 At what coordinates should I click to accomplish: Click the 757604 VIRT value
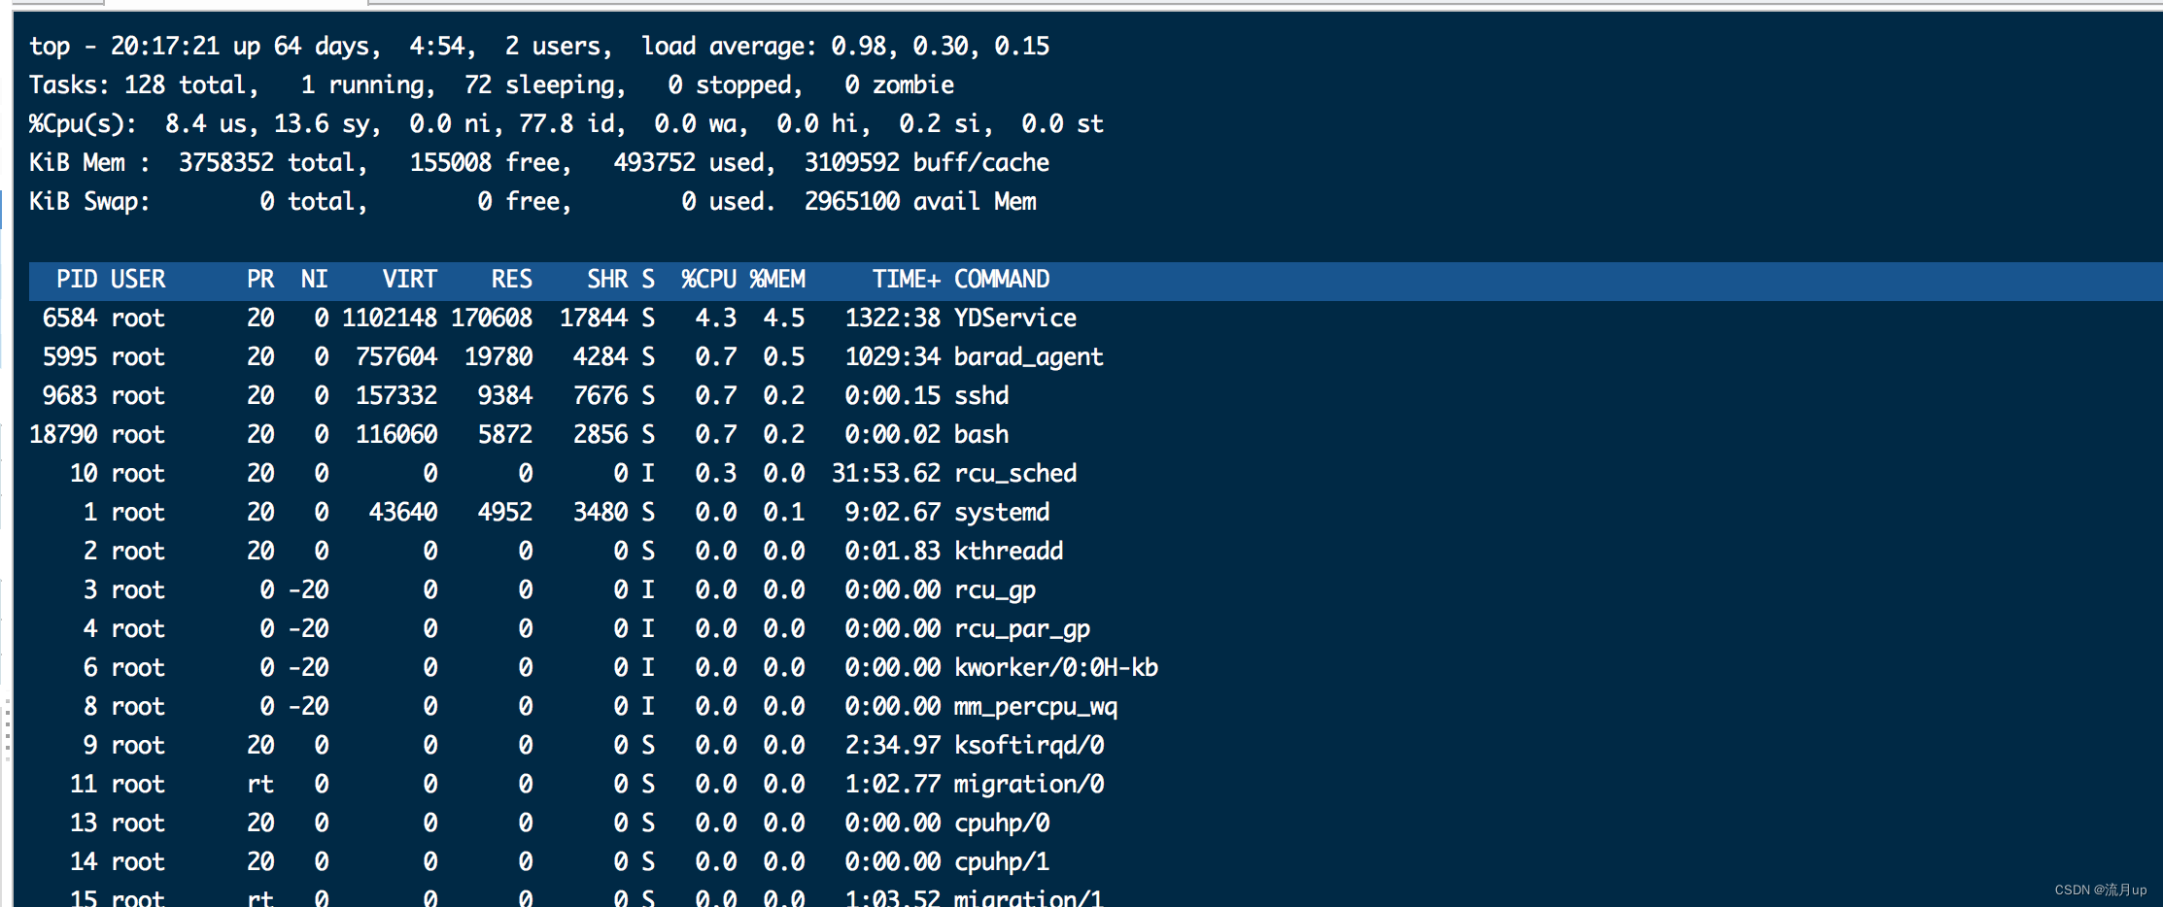[396, 357]
